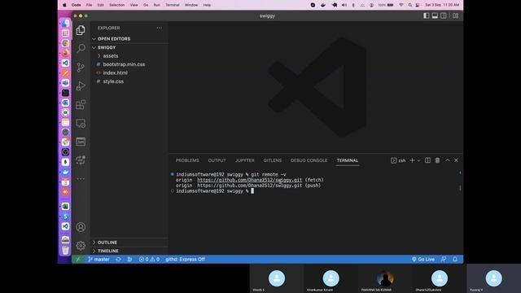Add a new terminal with plus icon

[412, 160]
